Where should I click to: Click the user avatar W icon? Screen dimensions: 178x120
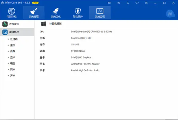click(170, 14)
